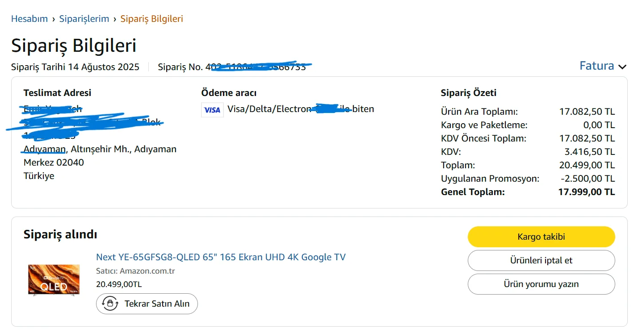Go to the Hesabım breadcrumb
Screen dimensions: 638x333
pyautogui.click(x=29, y=19)
